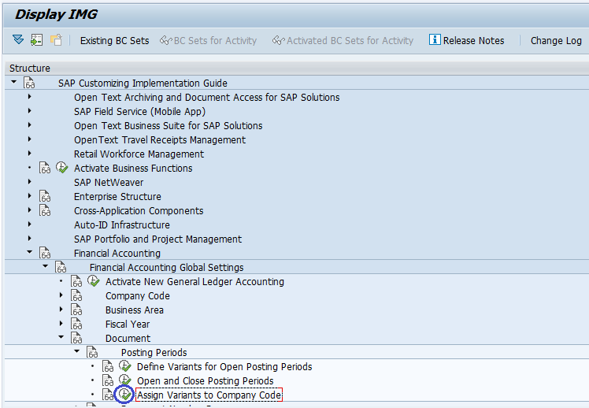Screen dimensions: 589x408
Task: Expand SAP NetWeaver node
Action: [29, 182]
